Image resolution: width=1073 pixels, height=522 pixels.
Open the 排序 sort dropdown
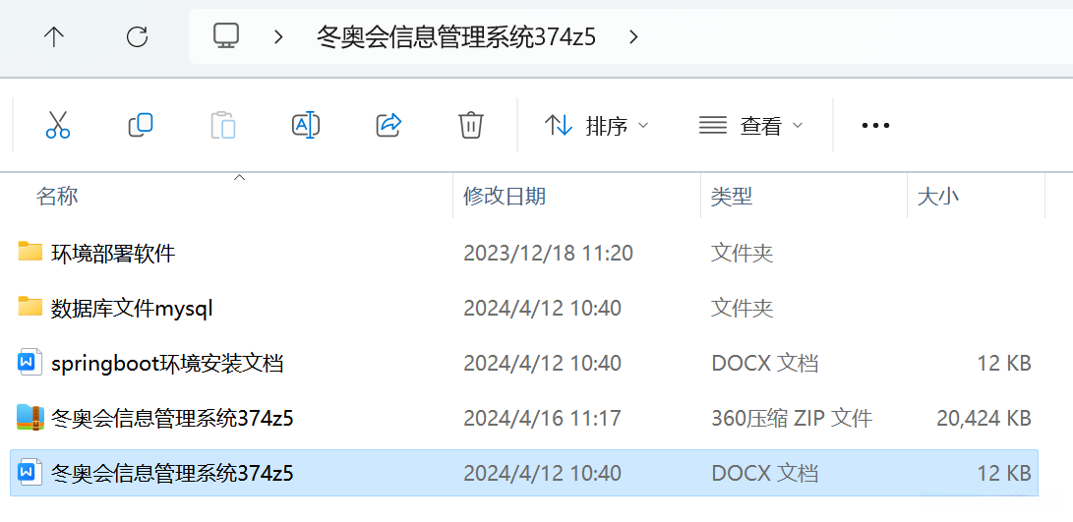click(x=597, y=126)
